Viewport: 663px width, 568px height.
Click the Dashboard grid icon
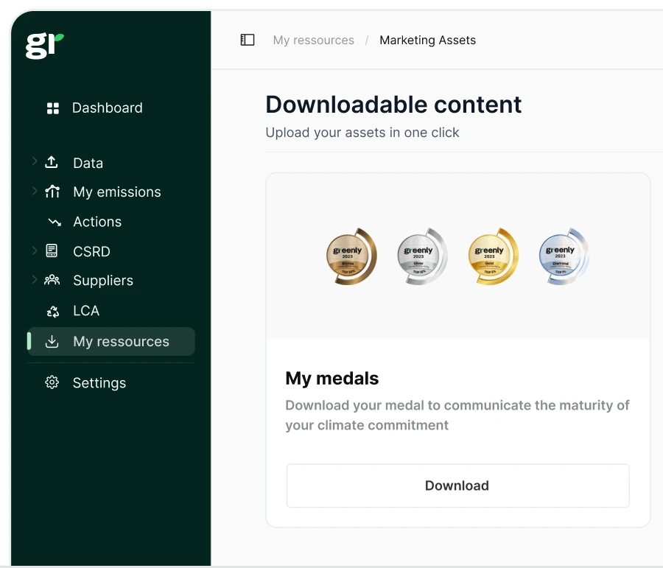tap(53, 108)
